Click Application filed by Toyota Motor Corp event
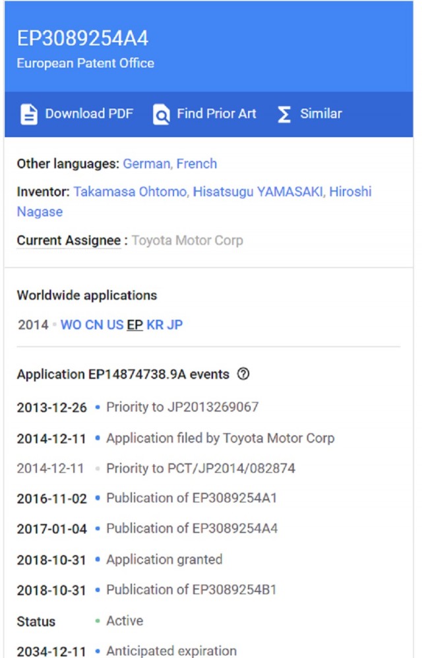Image resolution: width=422 pixels, height=658 pixels. coord(221,438)
